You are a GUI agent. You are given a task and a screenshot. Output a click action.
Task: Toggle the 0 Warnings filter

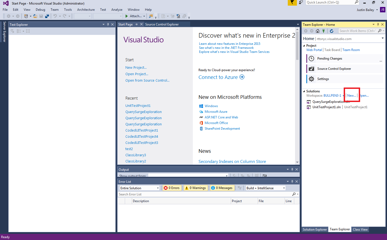(196, 188)
